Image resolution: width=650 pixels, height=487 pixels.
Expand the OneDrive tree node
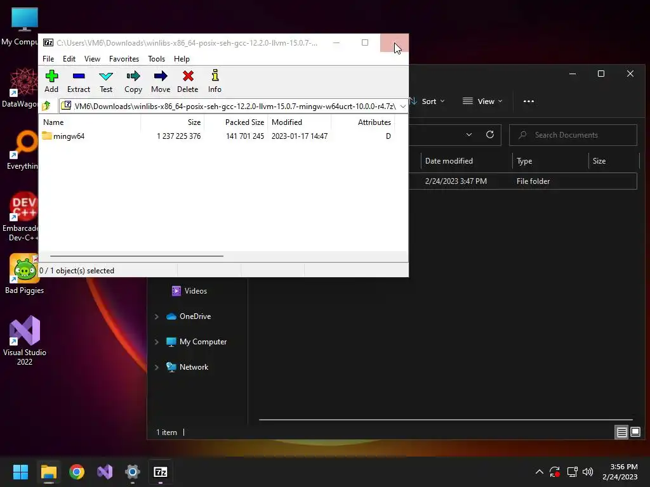pyautogui.click(x=157, y=316)
